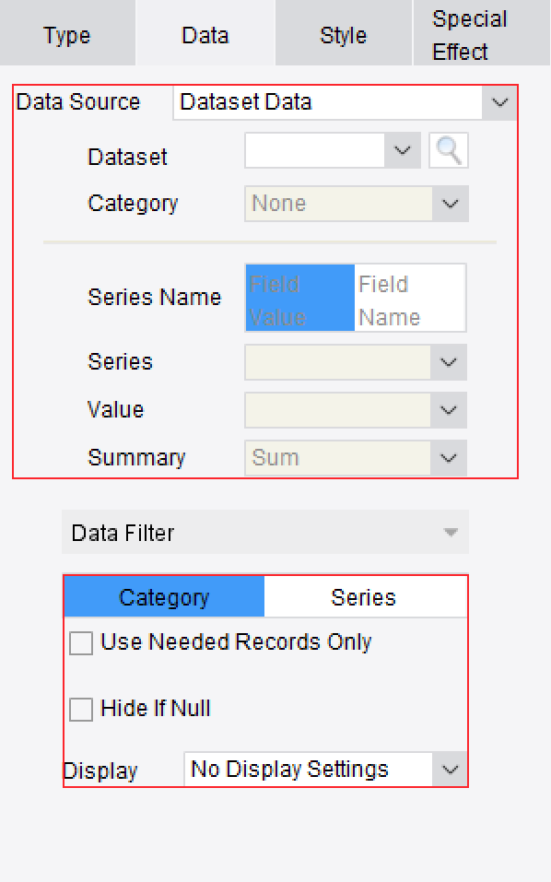Select the Data tab
Screen dimensions: 551x882
coord(205,35)
